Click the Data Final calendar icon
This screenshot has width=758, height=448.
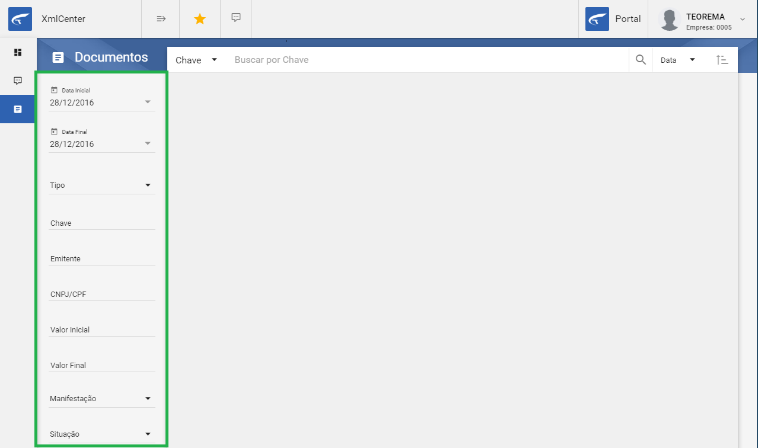54,132
